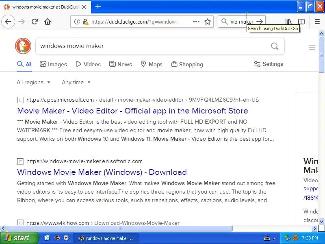Click the Windows Media Player quick launch icon
The width and height of the screenshot is (325, 244).
coord(67,238)
